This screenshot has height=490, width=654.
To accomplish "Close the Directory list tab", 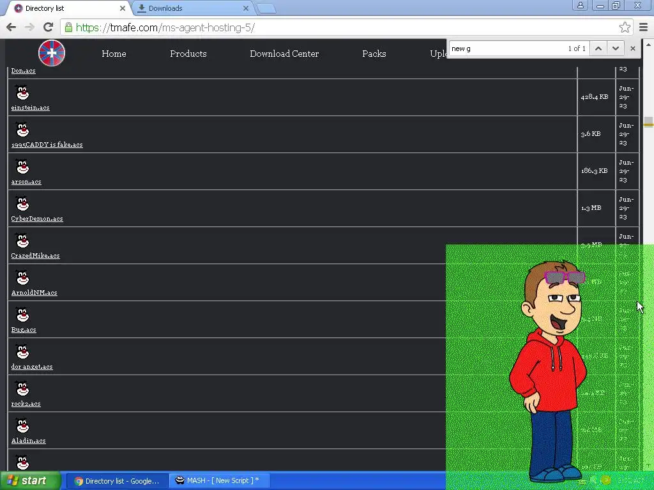I will click(x=123, y=8).
